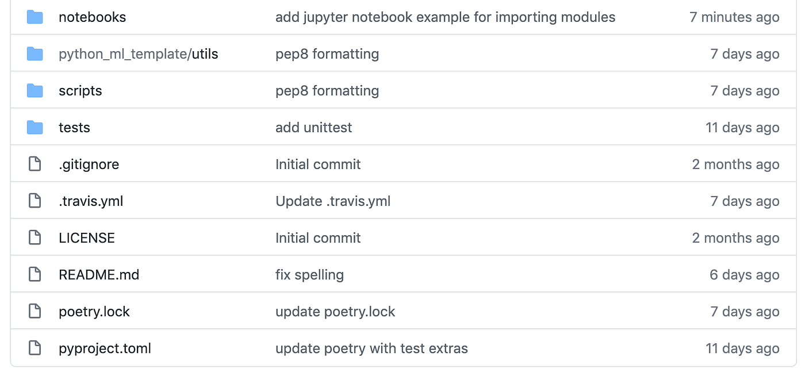The image size is (805, 376).
Task: Open the python_ml_template/utils folder
Action: coord(138,53)
